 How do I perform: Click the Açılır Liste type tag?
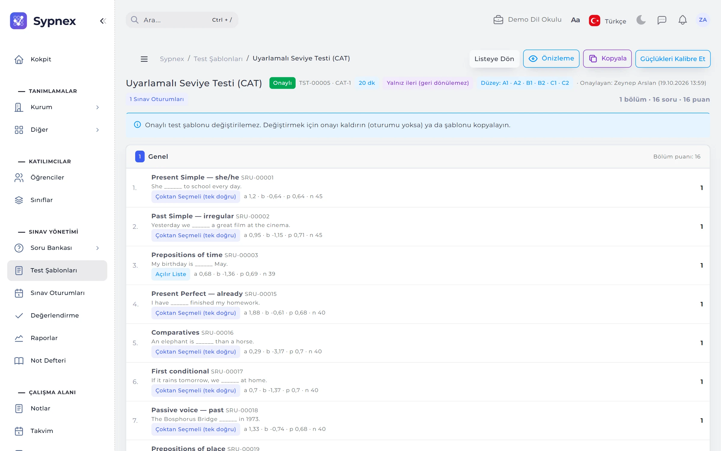click(x=171, y=274)
